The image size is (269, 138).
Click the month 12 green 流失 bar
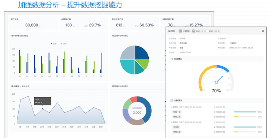coord(101,63)
